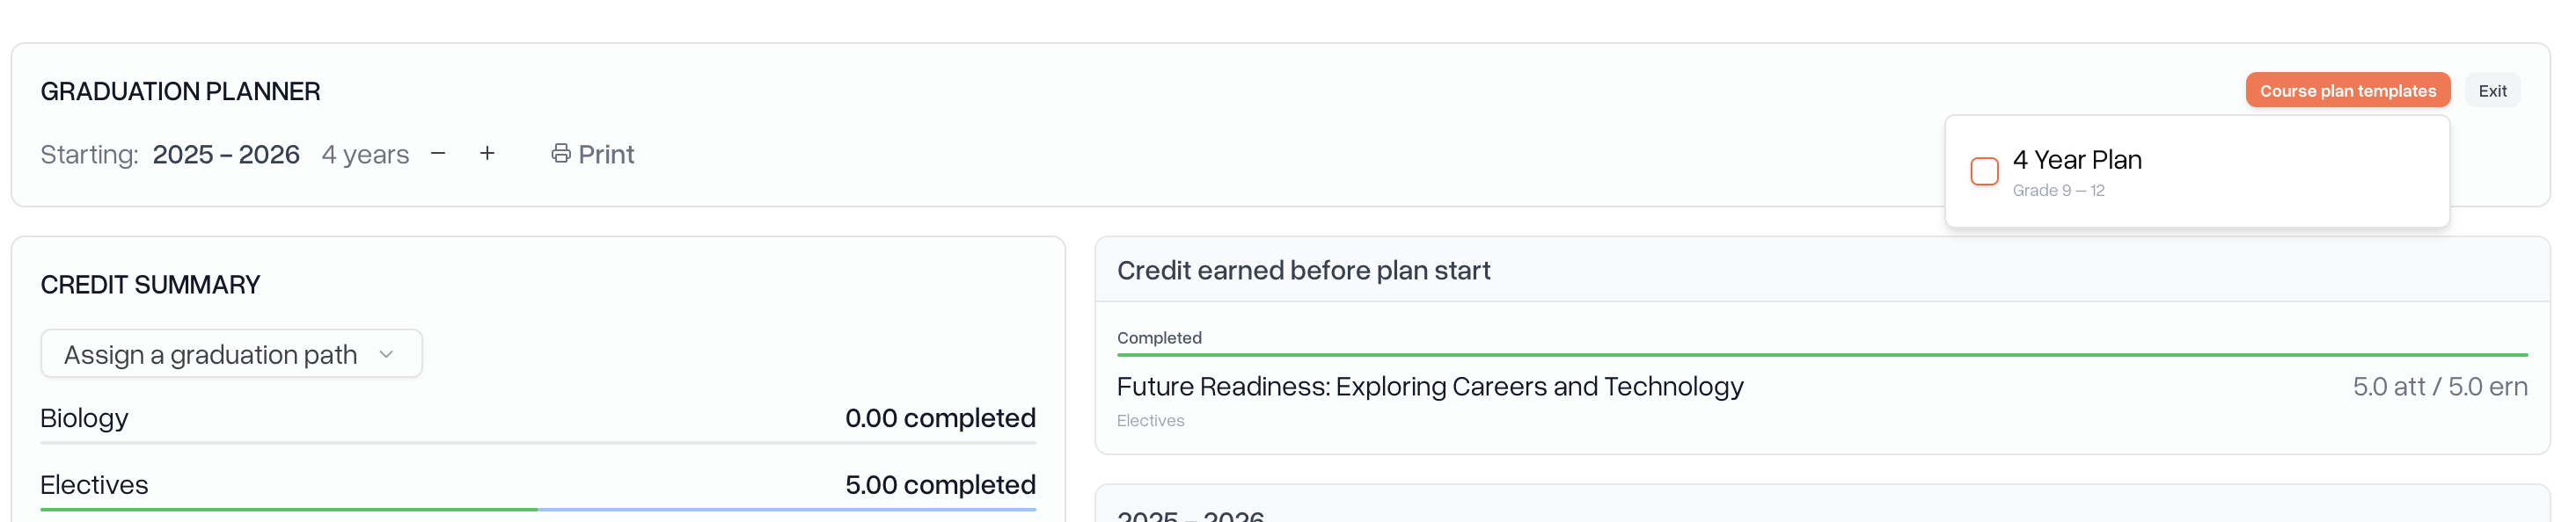Viewport: 2576px width, 522px height.
Task: Open the Assign a graduation path dropdown
Action: [x=231, y=354]
